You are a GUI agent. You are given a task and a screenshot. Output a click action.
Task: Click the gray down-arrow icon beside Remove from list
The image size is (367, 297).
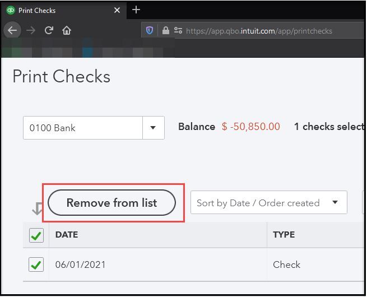(38, 208)
